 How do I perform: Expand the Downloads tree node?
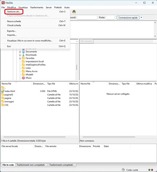tap(20, 55)
